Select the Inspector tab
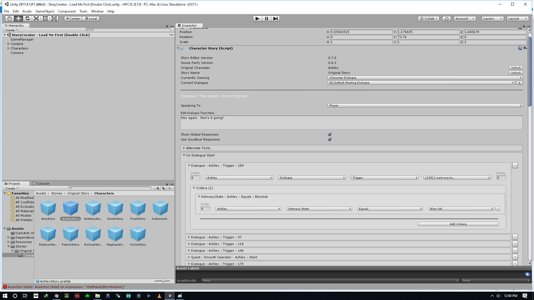 189,26
